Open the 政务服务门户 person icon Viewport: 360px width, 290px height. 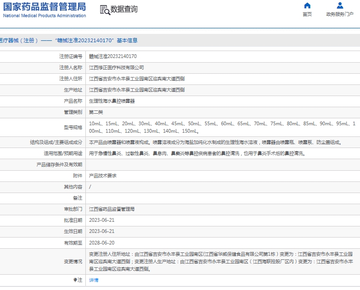[340, 5]
